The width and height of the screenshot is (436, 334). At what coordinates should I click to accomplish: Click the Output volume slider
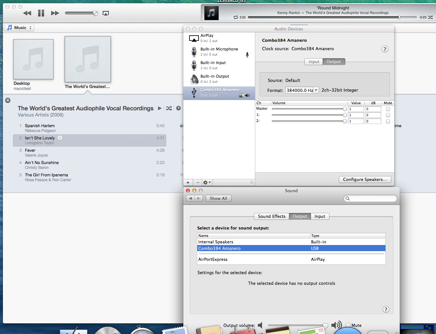(x=298, y=325)
